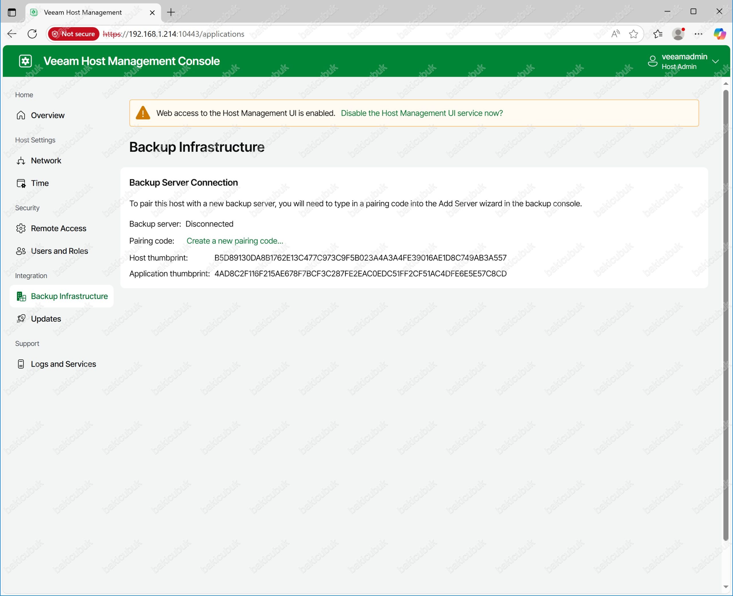Click the Remote Access gear icon
Screen dimensions: 733x596
click(x=21, y=229)
